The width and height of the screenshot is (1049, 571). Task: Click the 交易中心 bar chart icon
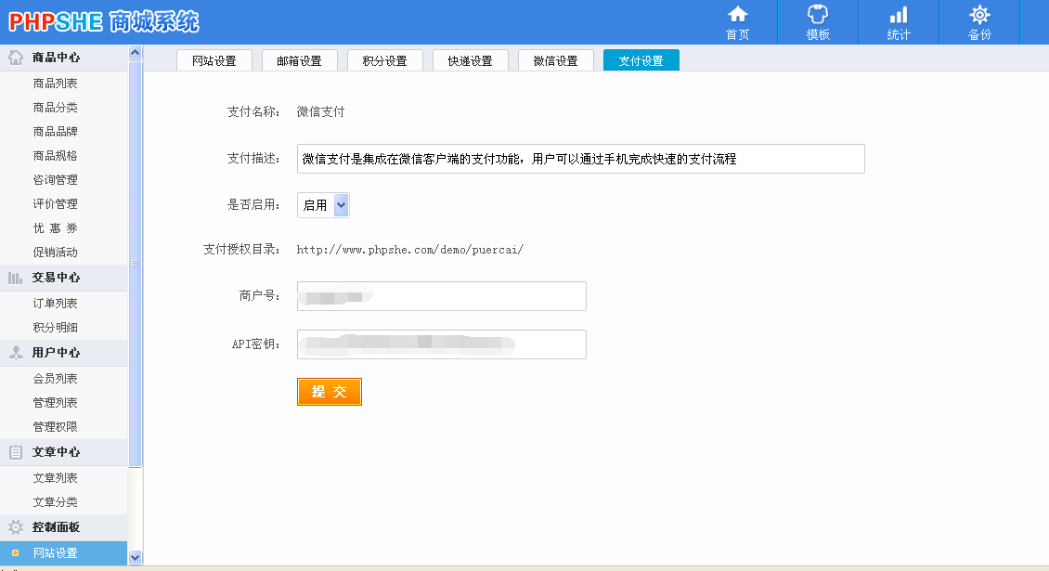16,278
